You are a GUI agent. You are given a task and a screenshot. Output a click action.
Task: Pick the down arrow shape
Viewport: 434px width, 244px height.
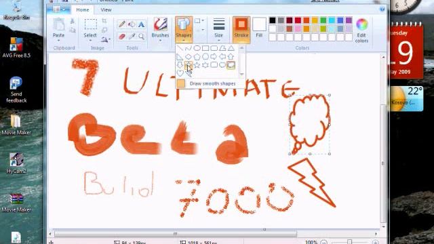[x=180, y=65]
